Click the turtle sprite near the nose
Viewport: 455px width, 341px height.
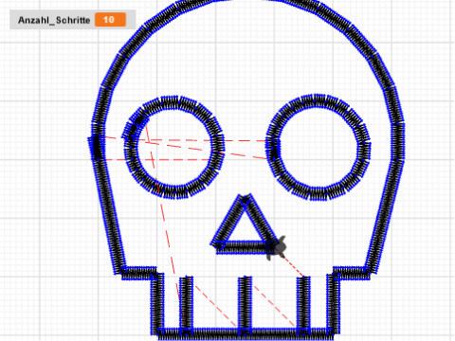click(277, 248)
